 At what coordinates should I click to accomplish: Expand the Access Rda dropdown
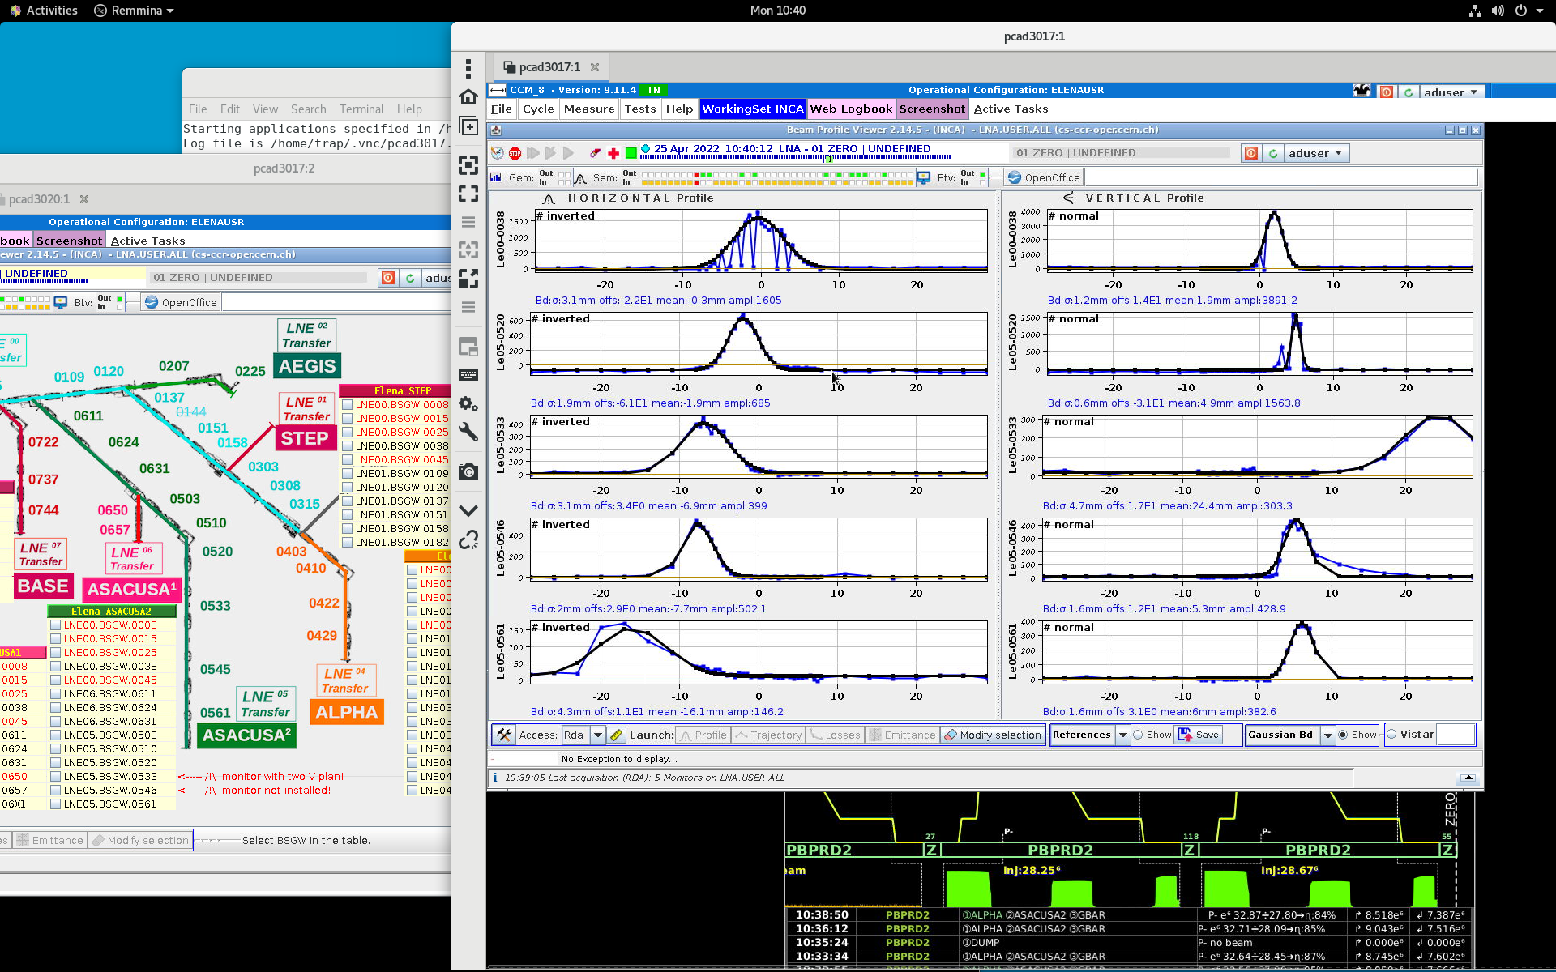click(x=598, y=735)
